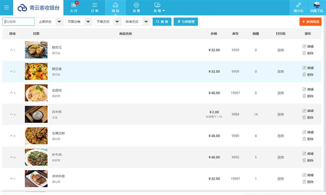Viewport: 326px width, 195px height.
Task: Expand the 发现 discover menu
Action: coord(159,7)
